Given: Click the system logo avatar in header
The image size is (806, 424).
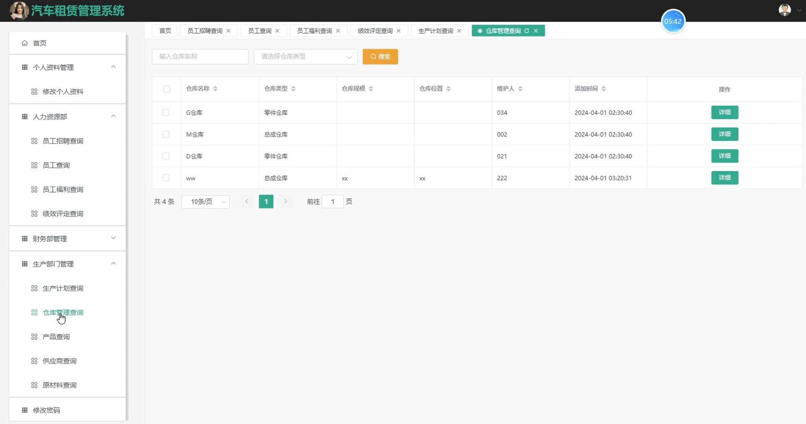Looking at the screenshot, I should click(x=19, y=11).
